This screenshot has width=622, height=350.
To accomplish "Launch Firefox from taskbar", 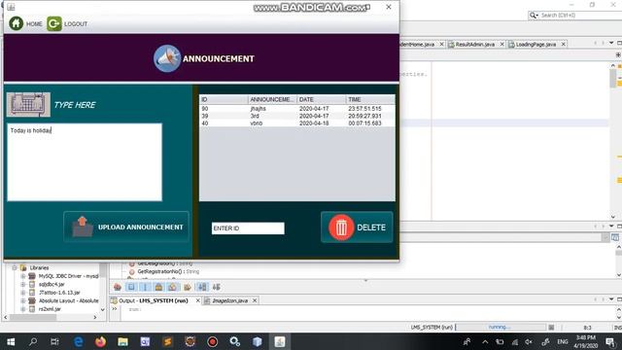I will click(x=100, y=341).
